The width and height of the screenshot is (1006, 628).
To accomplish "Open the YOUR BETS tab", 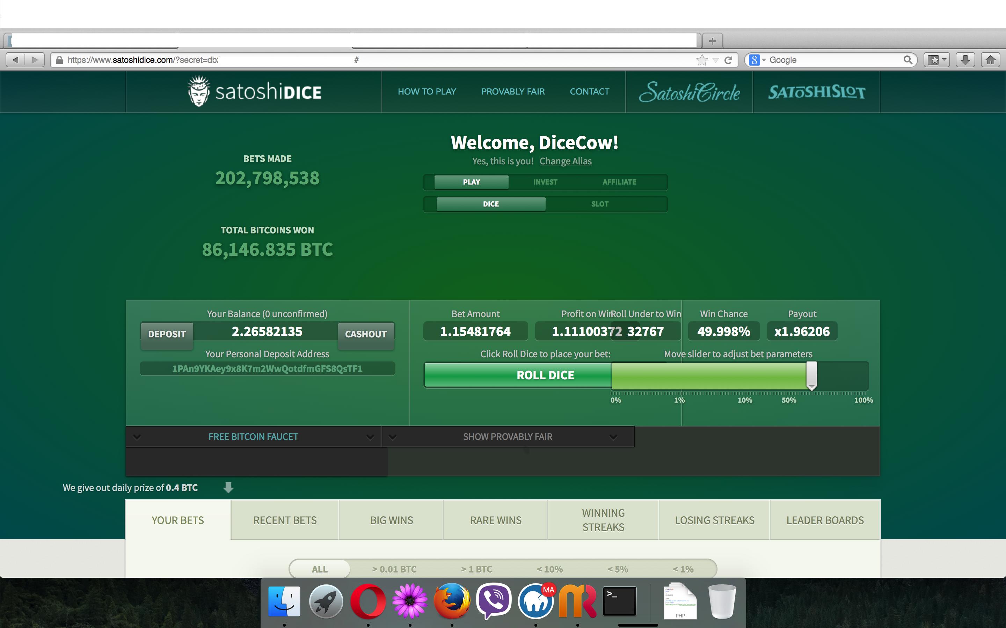I will 178,520.
